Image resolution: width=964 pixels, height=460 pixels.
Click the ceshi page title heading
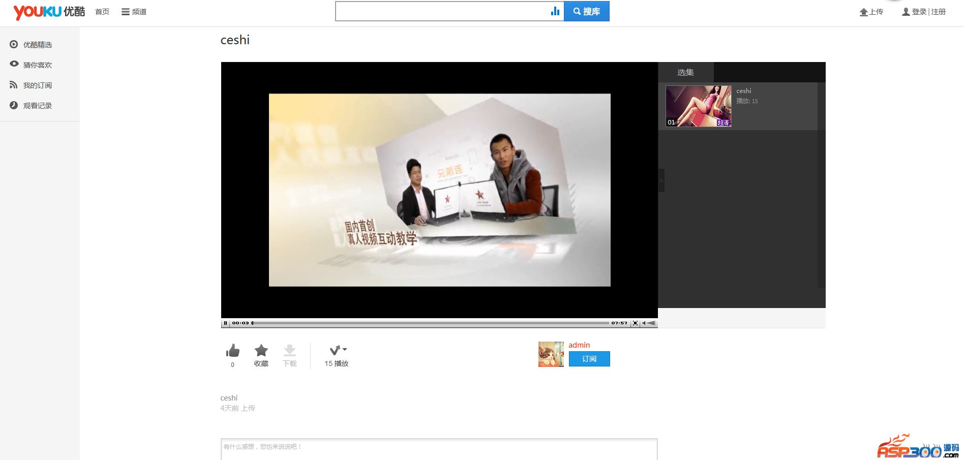[x=235, y=40]
